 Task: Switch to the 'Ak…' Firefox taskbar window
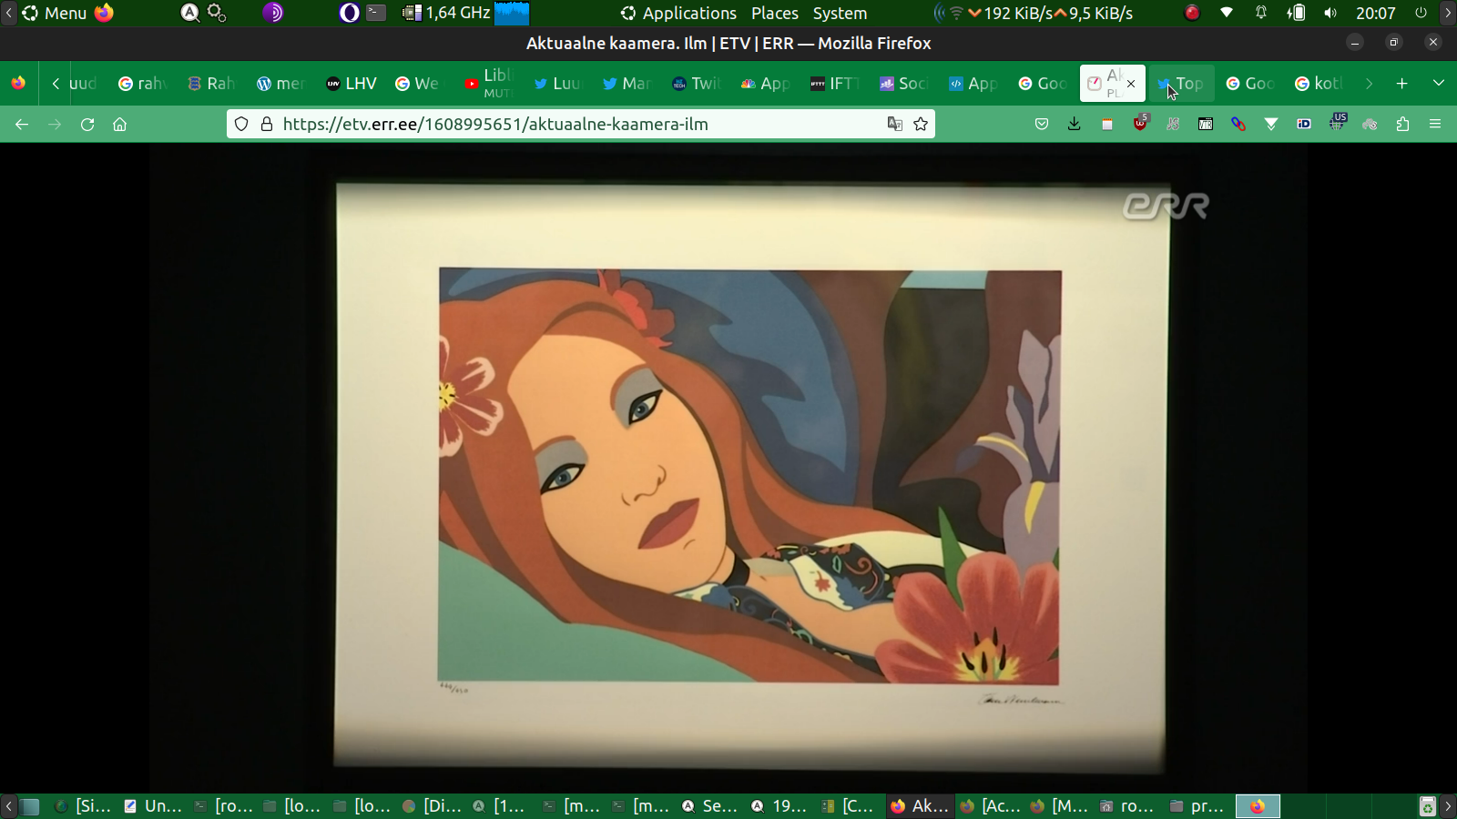pos(920,806)
